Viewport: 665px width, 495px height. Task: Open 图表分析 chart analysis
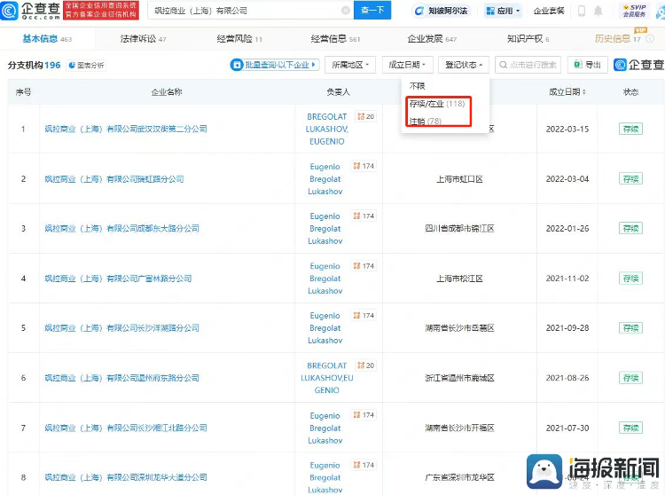(86, 66)
